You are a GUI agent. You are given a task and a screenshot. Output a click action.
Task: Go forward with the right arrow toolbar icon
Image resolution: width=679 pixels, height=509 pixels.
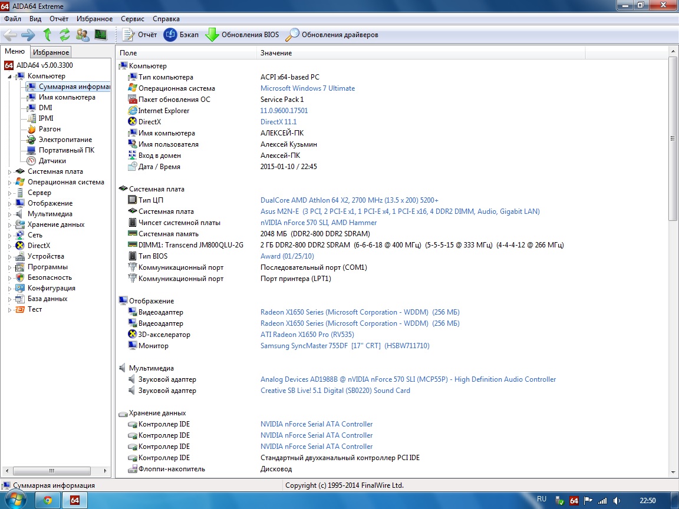28,35
